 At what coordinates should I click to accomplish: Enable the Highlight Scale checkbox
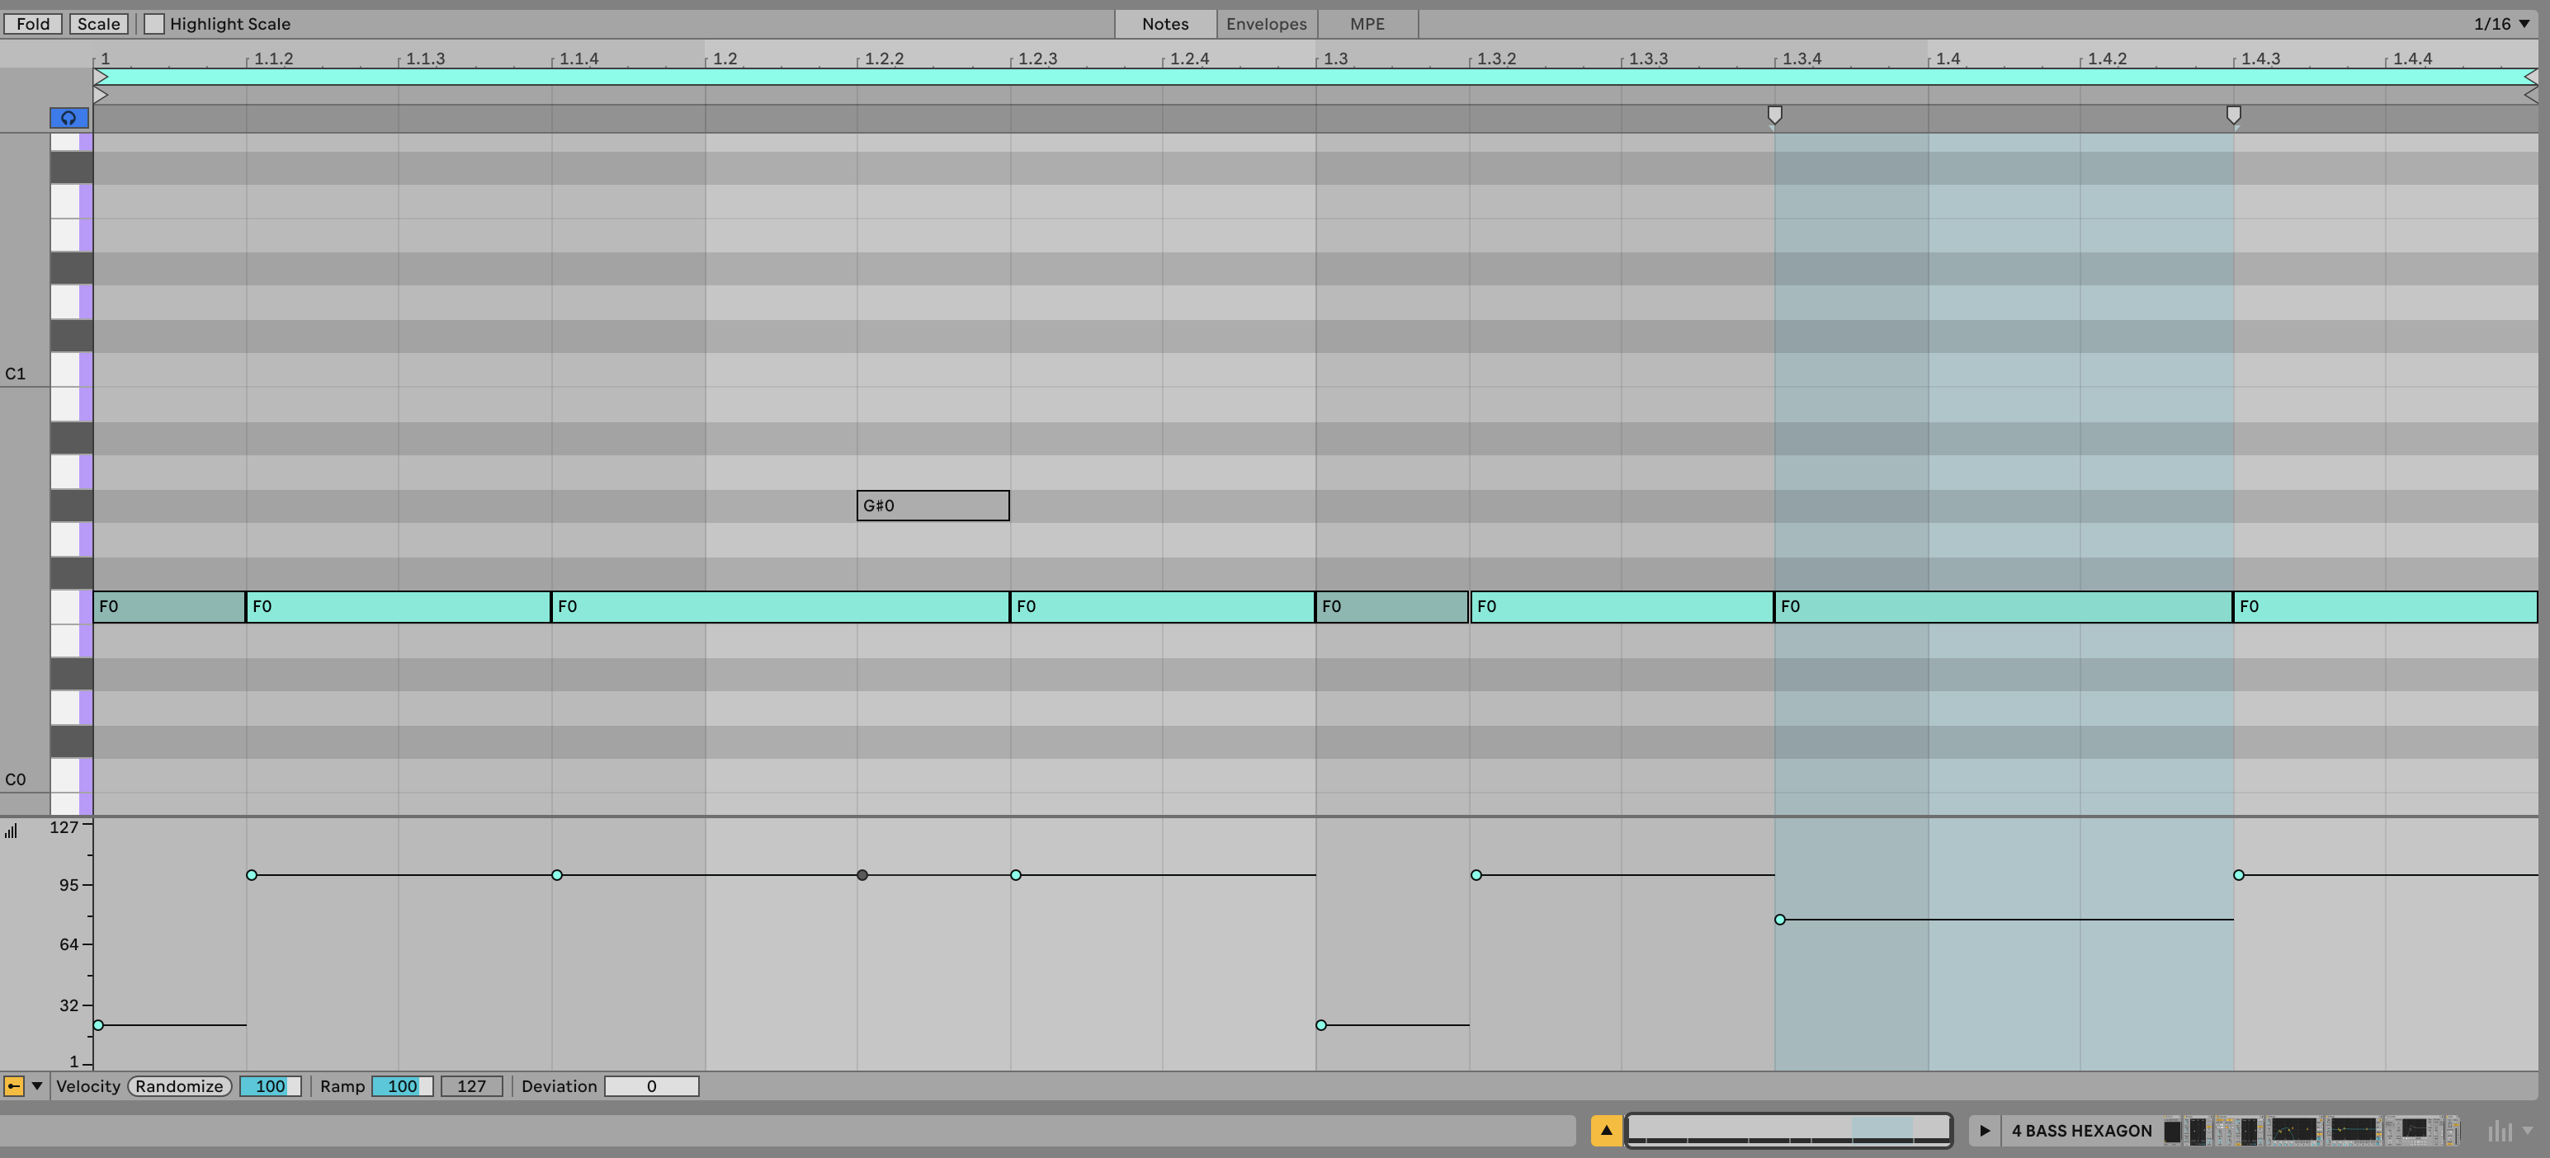pyautogui.click(x=154, y=24)
